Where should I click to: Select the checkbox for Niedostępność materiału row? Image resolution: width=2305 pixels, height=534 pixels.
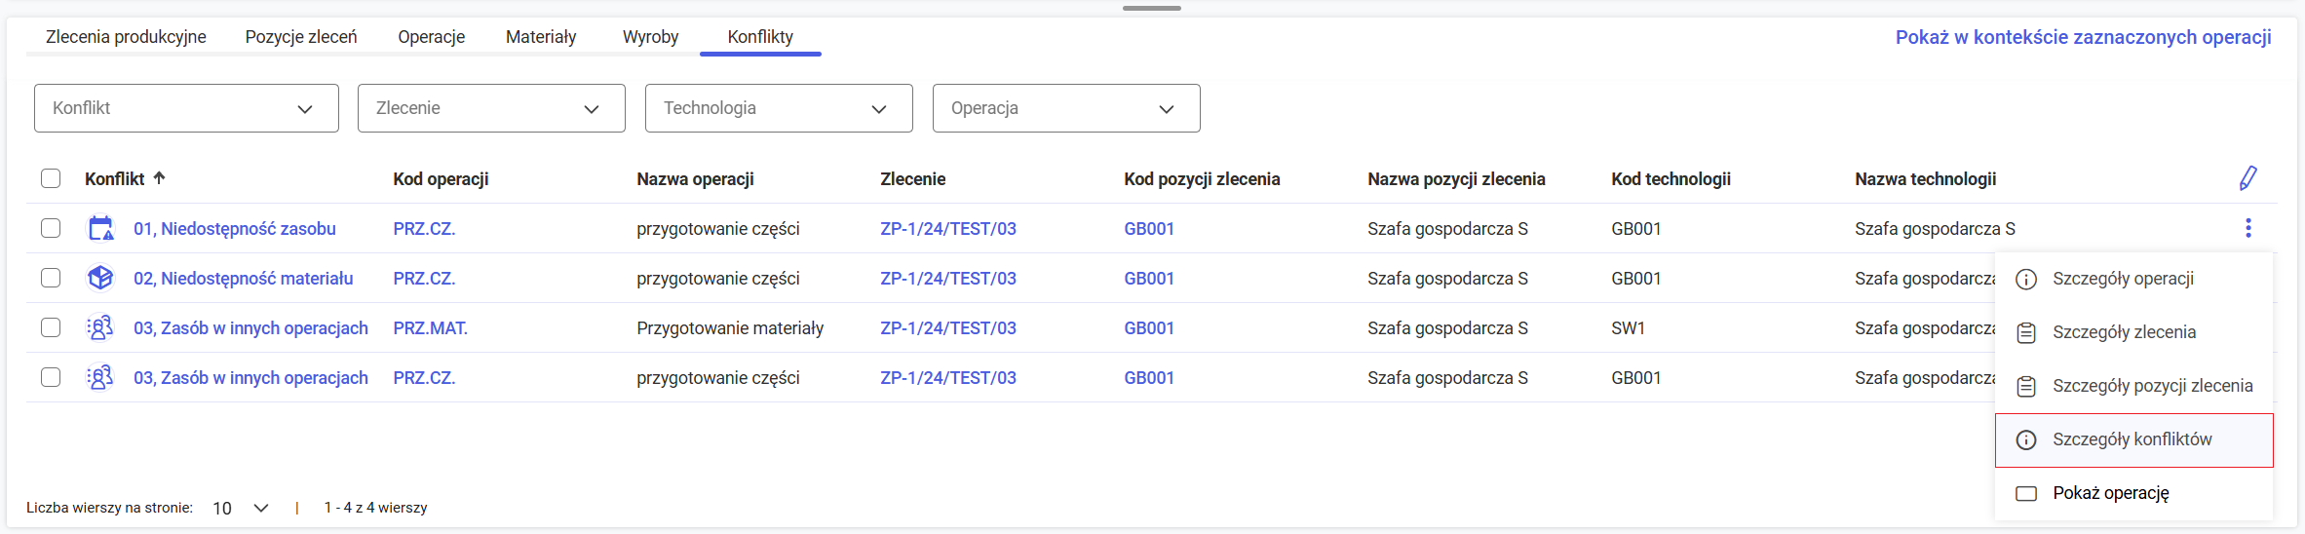coord(51,278)
